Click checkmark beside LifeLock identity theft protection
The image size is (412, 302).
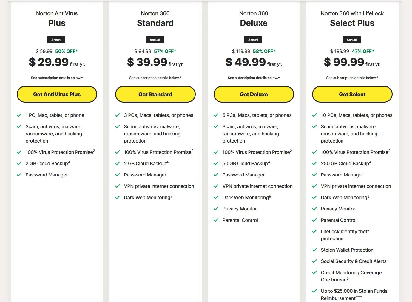point(314,231)
